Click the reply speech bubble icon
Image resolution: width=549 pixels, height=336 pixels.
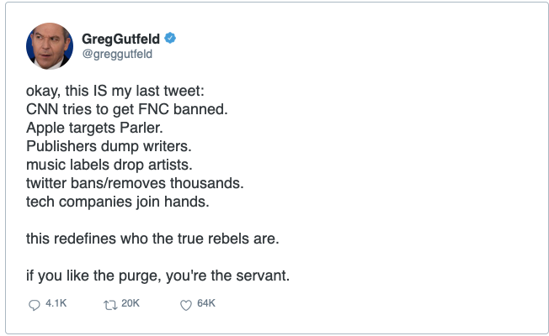click(x=35, y=304)
